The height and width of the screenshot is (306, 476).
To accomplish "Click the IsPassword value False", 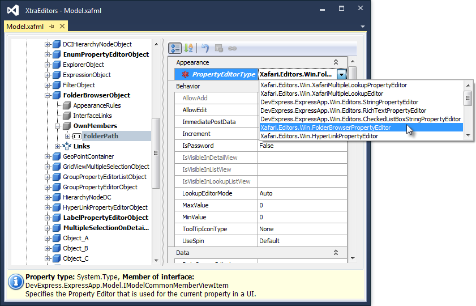I will 302,146.
